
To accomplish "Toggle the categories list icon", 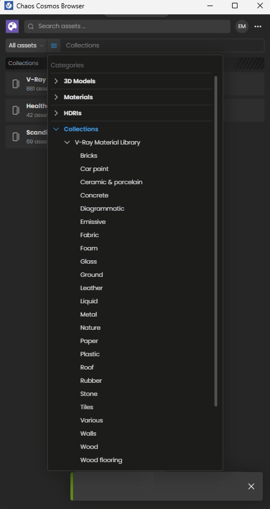I will tap(54, 45).
